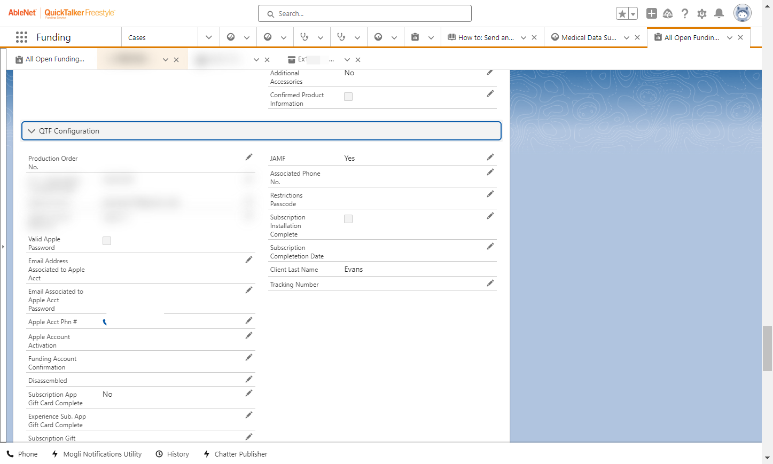Open the Global Actions plus icon
The image size is (773, 464).
click(x=652, y=13)
